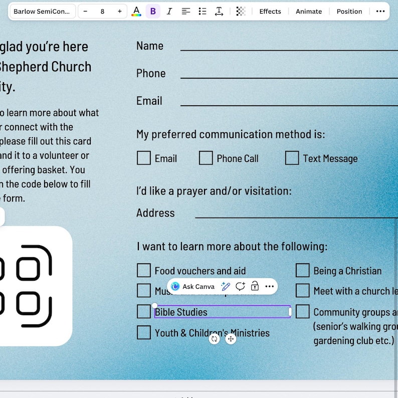Viewport: 398px width, 398px height.
Task: Select the Address label text
Action: pos(155,213)
